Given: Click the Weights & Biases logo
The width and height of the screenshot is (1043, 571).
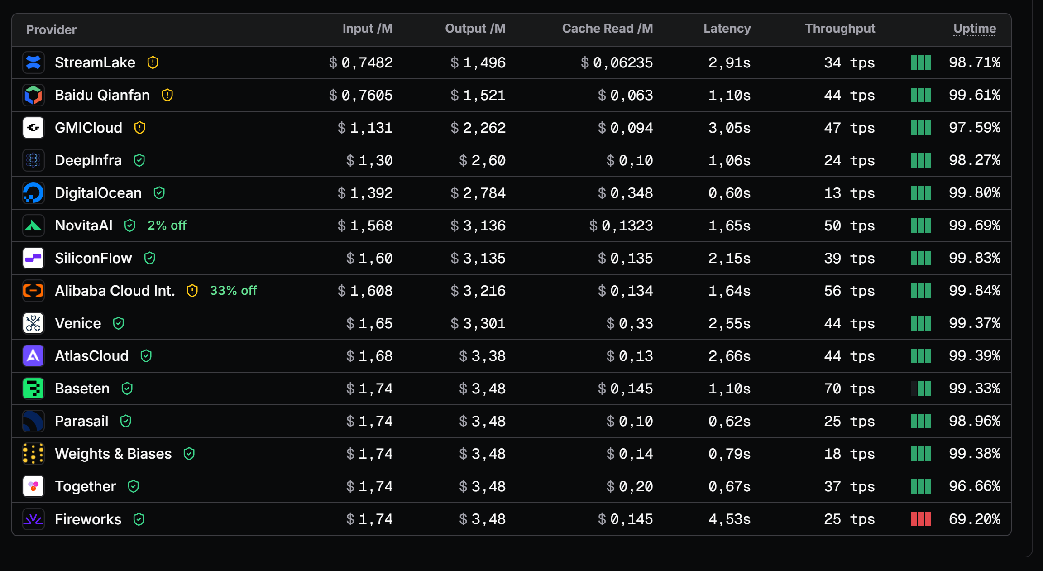Looking at the screenshot, I should [33, 454].
